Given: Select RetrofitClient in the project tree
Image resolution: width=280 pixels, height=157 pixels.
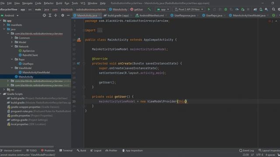Looking at the screenshot, I should coord(28,55).
